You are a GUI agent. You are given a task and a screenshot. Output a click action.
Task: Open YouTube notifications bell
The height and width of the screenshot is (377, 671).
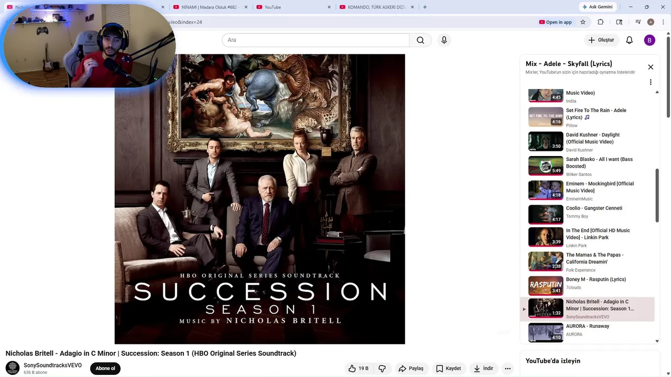pyautogui.click(x=630, y=40)
